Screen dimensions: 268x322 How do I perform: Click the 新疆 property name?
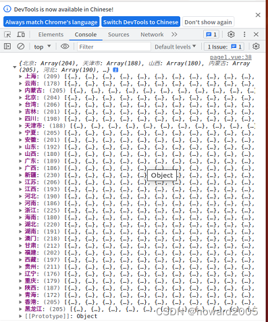pyautogui.click(x=30, y=176)
